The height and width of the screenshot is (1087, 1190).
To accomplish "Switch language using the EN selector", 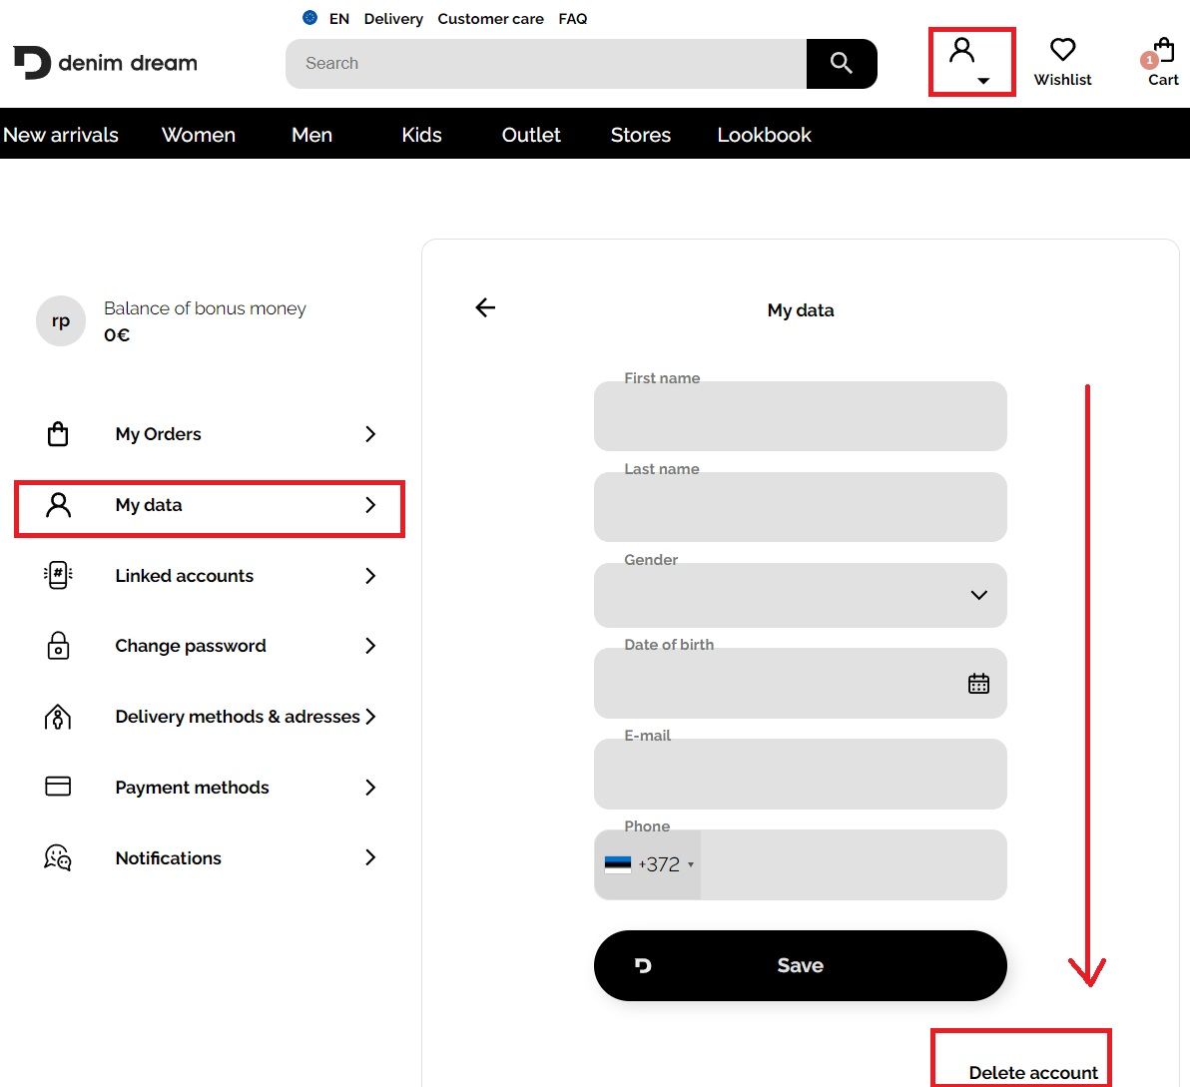I will tap(327, 18).
